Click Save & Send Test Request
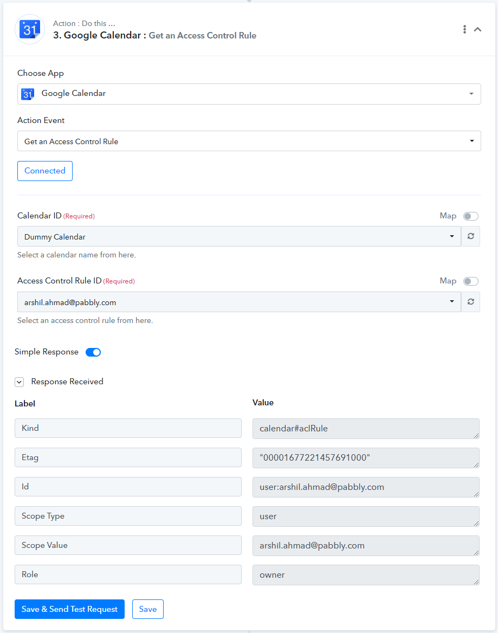Screen dimensions: 498x633 click(x=69, y=609)
